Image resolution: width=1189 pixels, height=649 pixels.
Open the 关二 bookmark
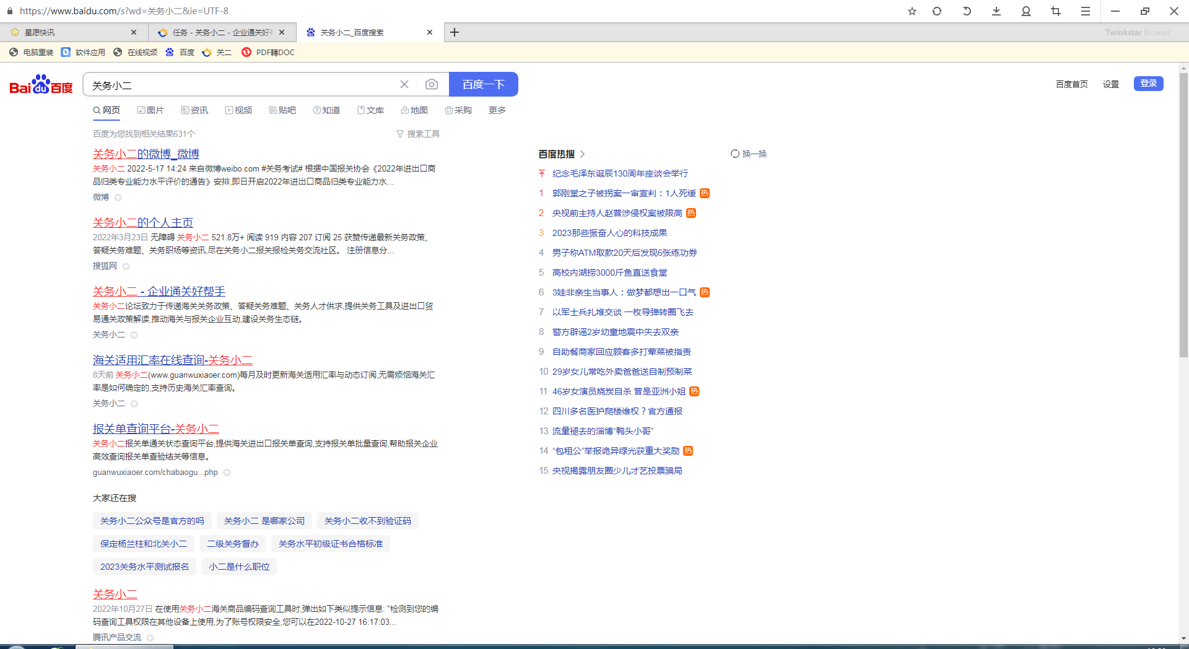click(217, 53)
